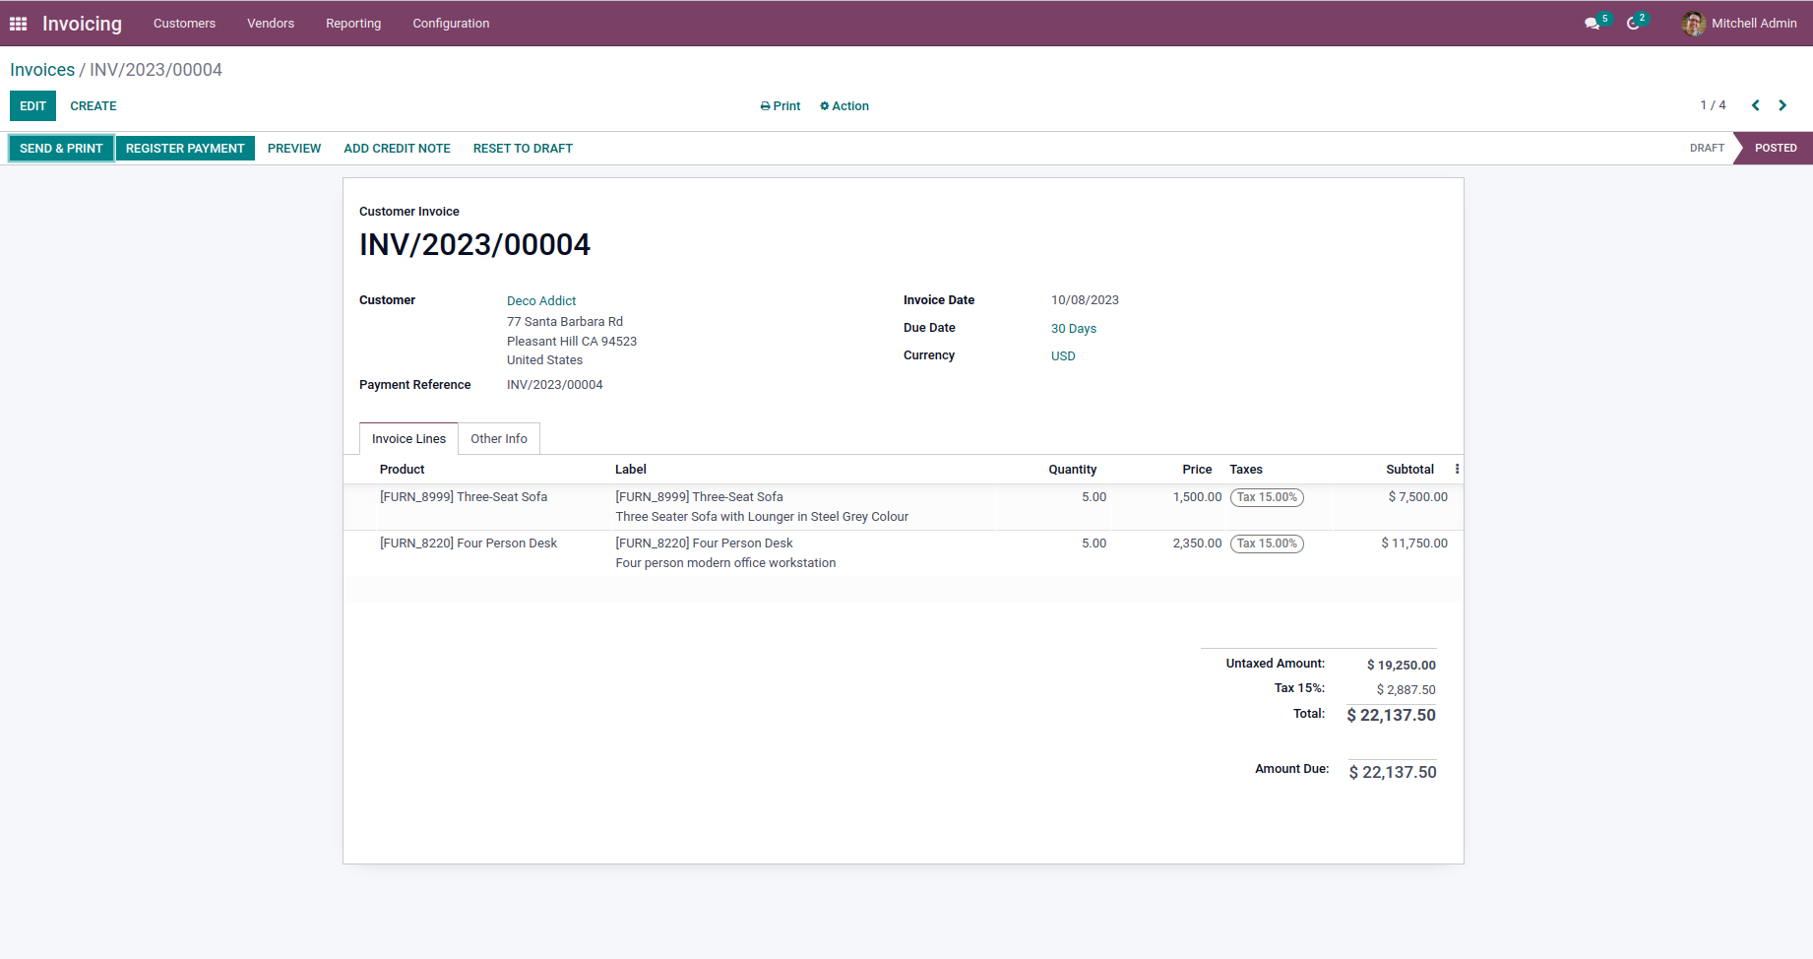The height and width of the screenshot is (959, 1813).
Task: Go to previous invoice record arrow
Action: (1755, 105)
